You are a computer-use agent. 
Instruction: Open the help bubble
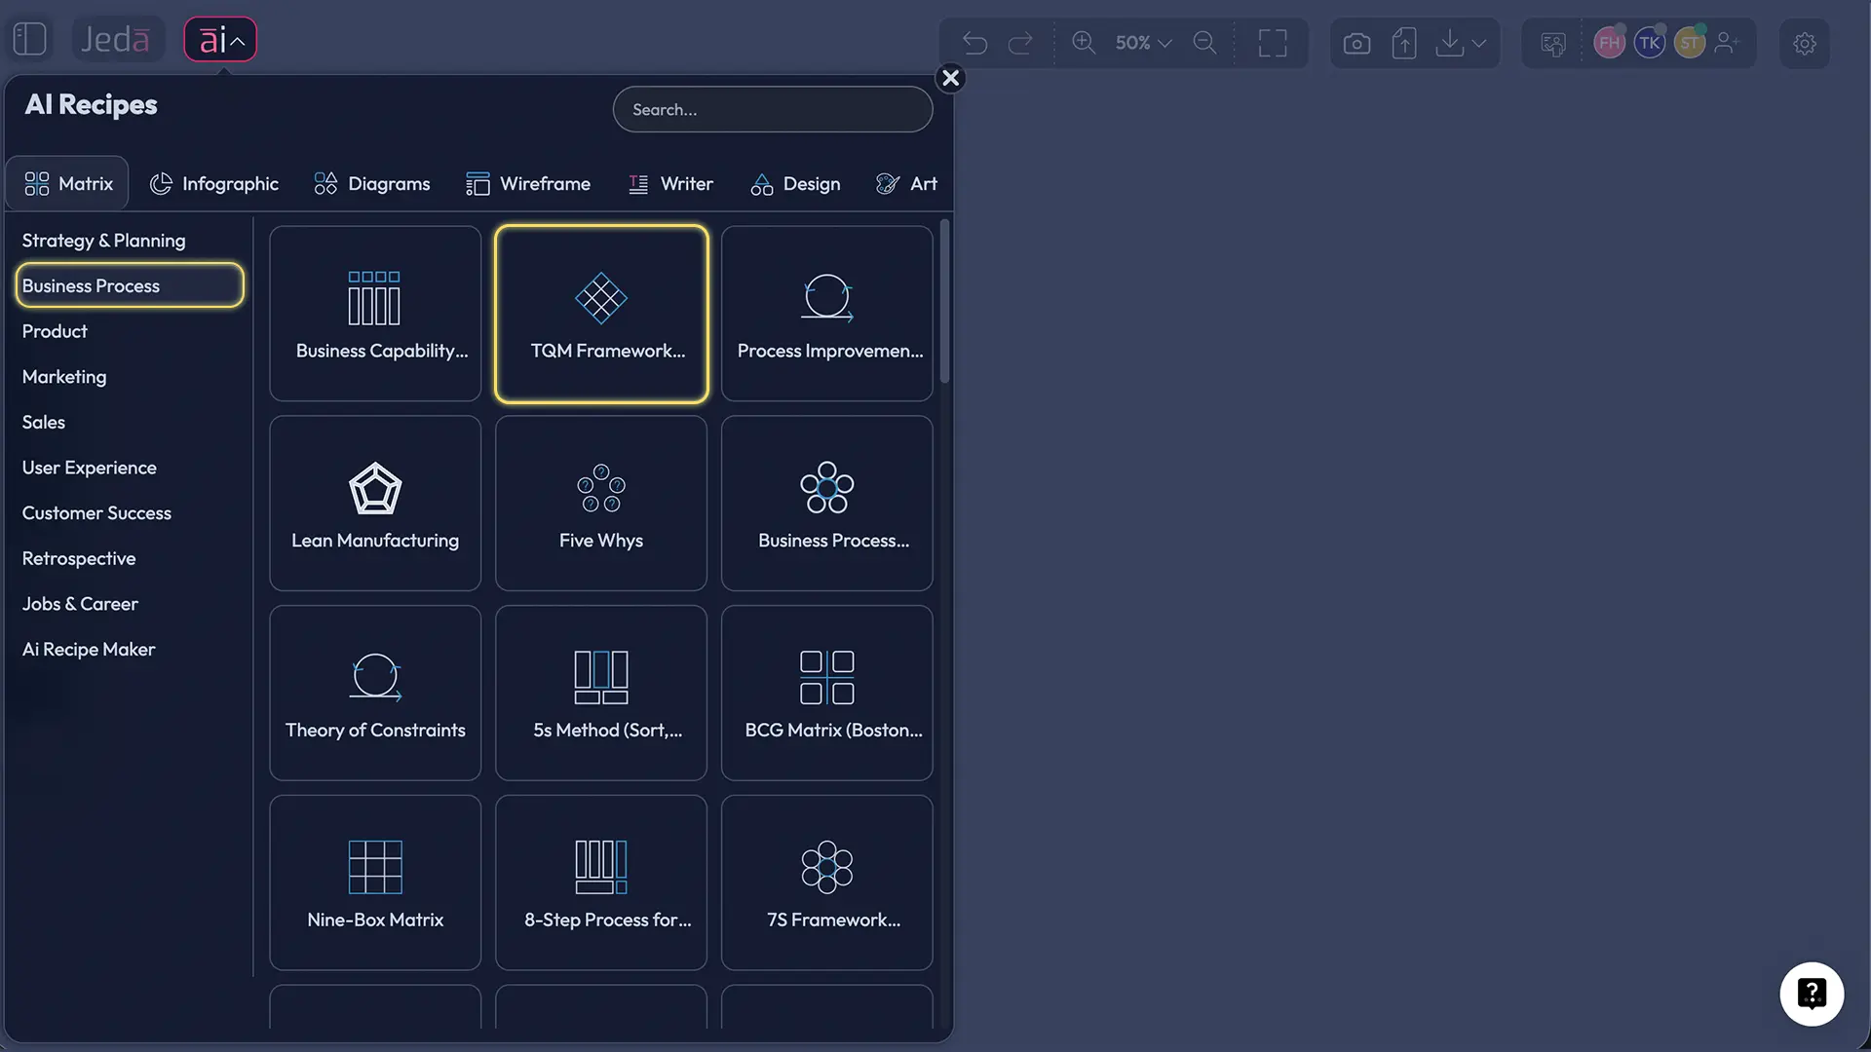pos(1812,994)
